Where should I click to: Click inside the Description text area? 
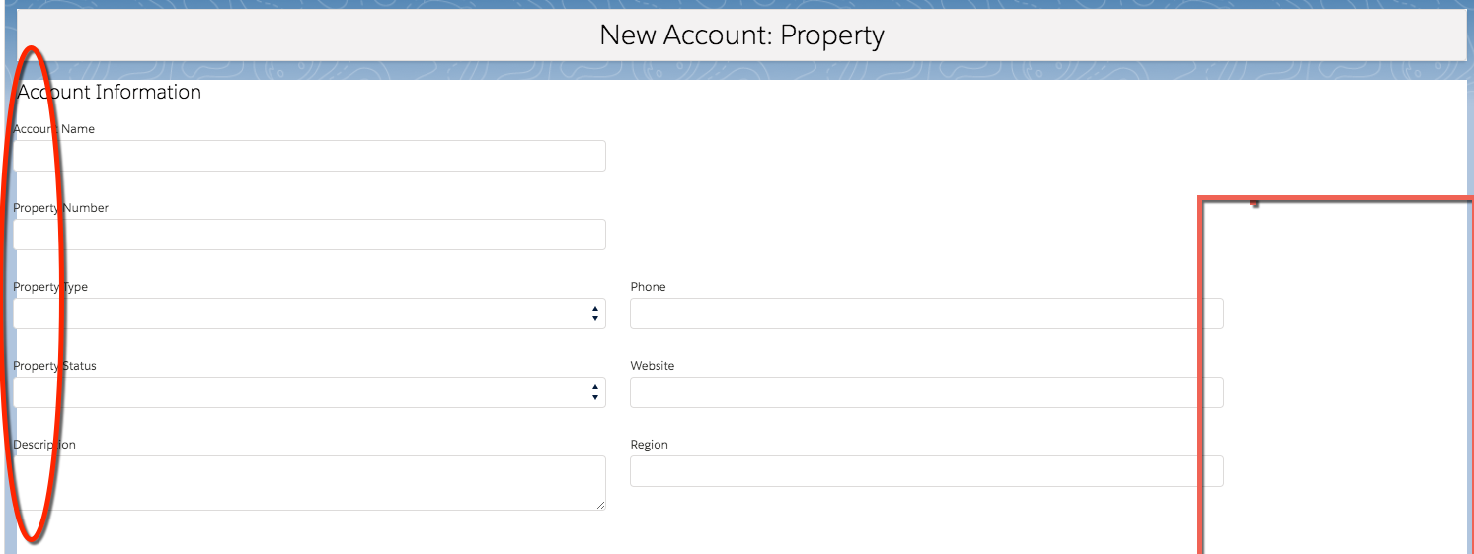tap(309, 482)
